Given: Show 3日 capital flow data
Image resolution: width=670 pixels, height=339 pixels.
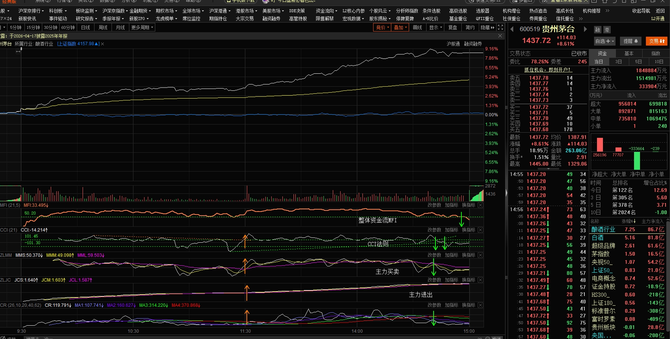Looking at the screenshot, I should tap(618, 62).
